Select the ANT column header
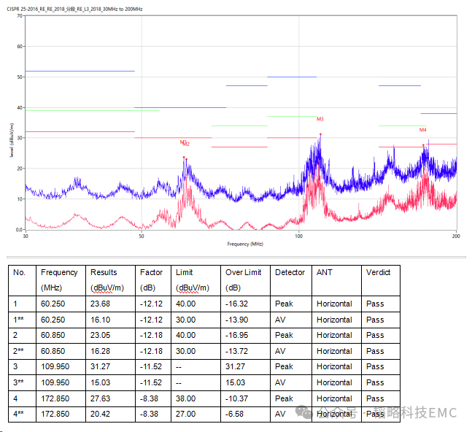Viewport: 472px width, 432px height. point(324,272)
